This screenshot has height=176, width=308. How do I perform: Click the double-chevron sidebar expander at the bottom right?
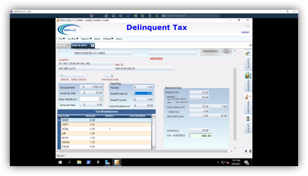point(250,151)
